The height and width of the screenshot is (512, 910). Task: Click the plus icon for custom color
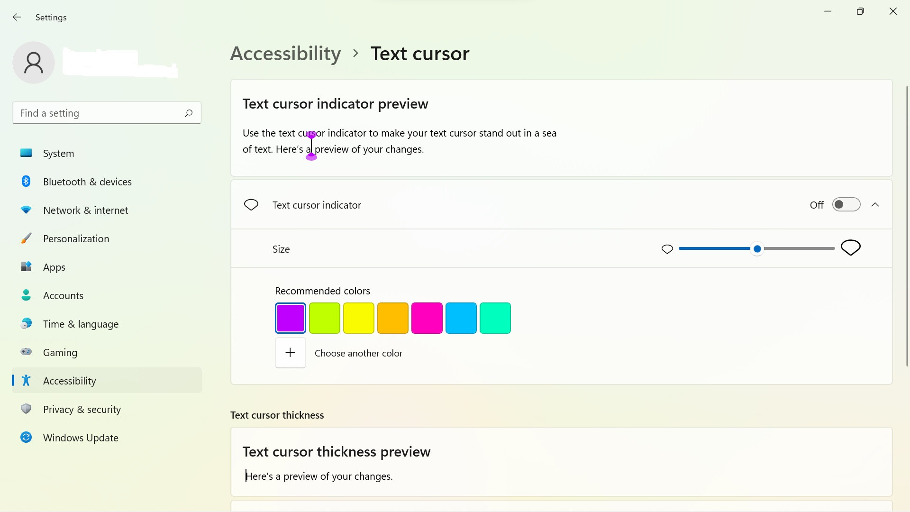(291, 353)
